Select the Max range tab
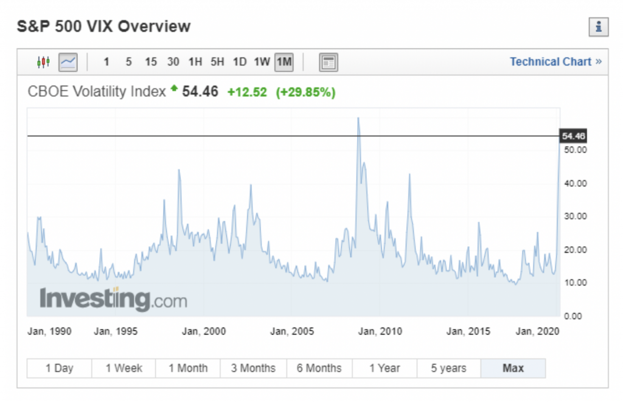 click(x=513, y=368)
